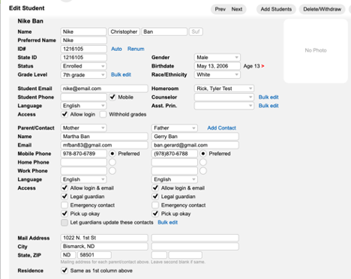Screen dimensions: 351x279
Task: Click the Suf suffix field
Action: click(196, 31)
